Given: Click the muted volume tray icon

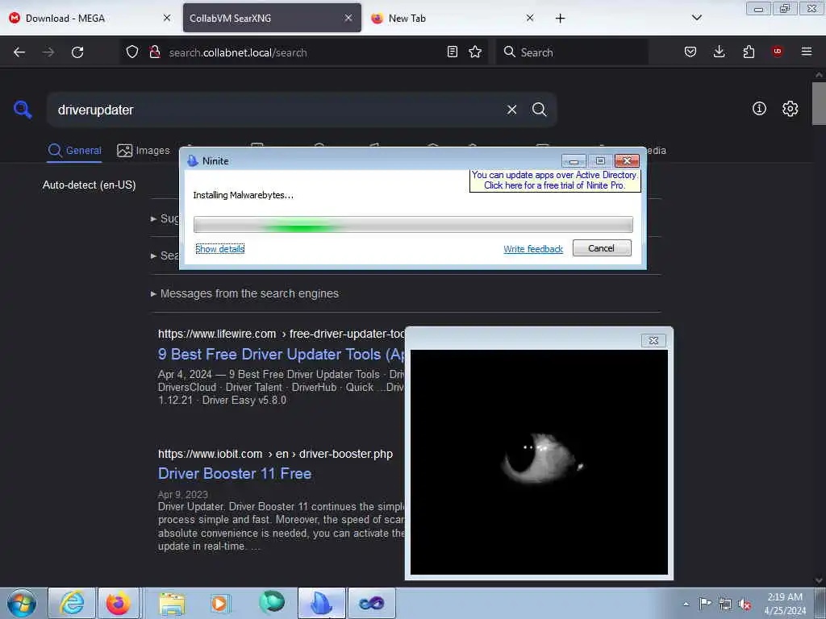Looking at the screenshot, I should (745, 604).
